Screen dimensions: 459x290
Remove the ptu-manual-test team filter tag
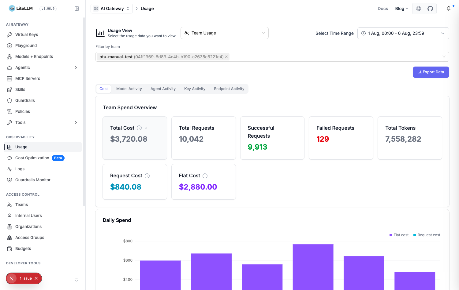pos(226,57)
